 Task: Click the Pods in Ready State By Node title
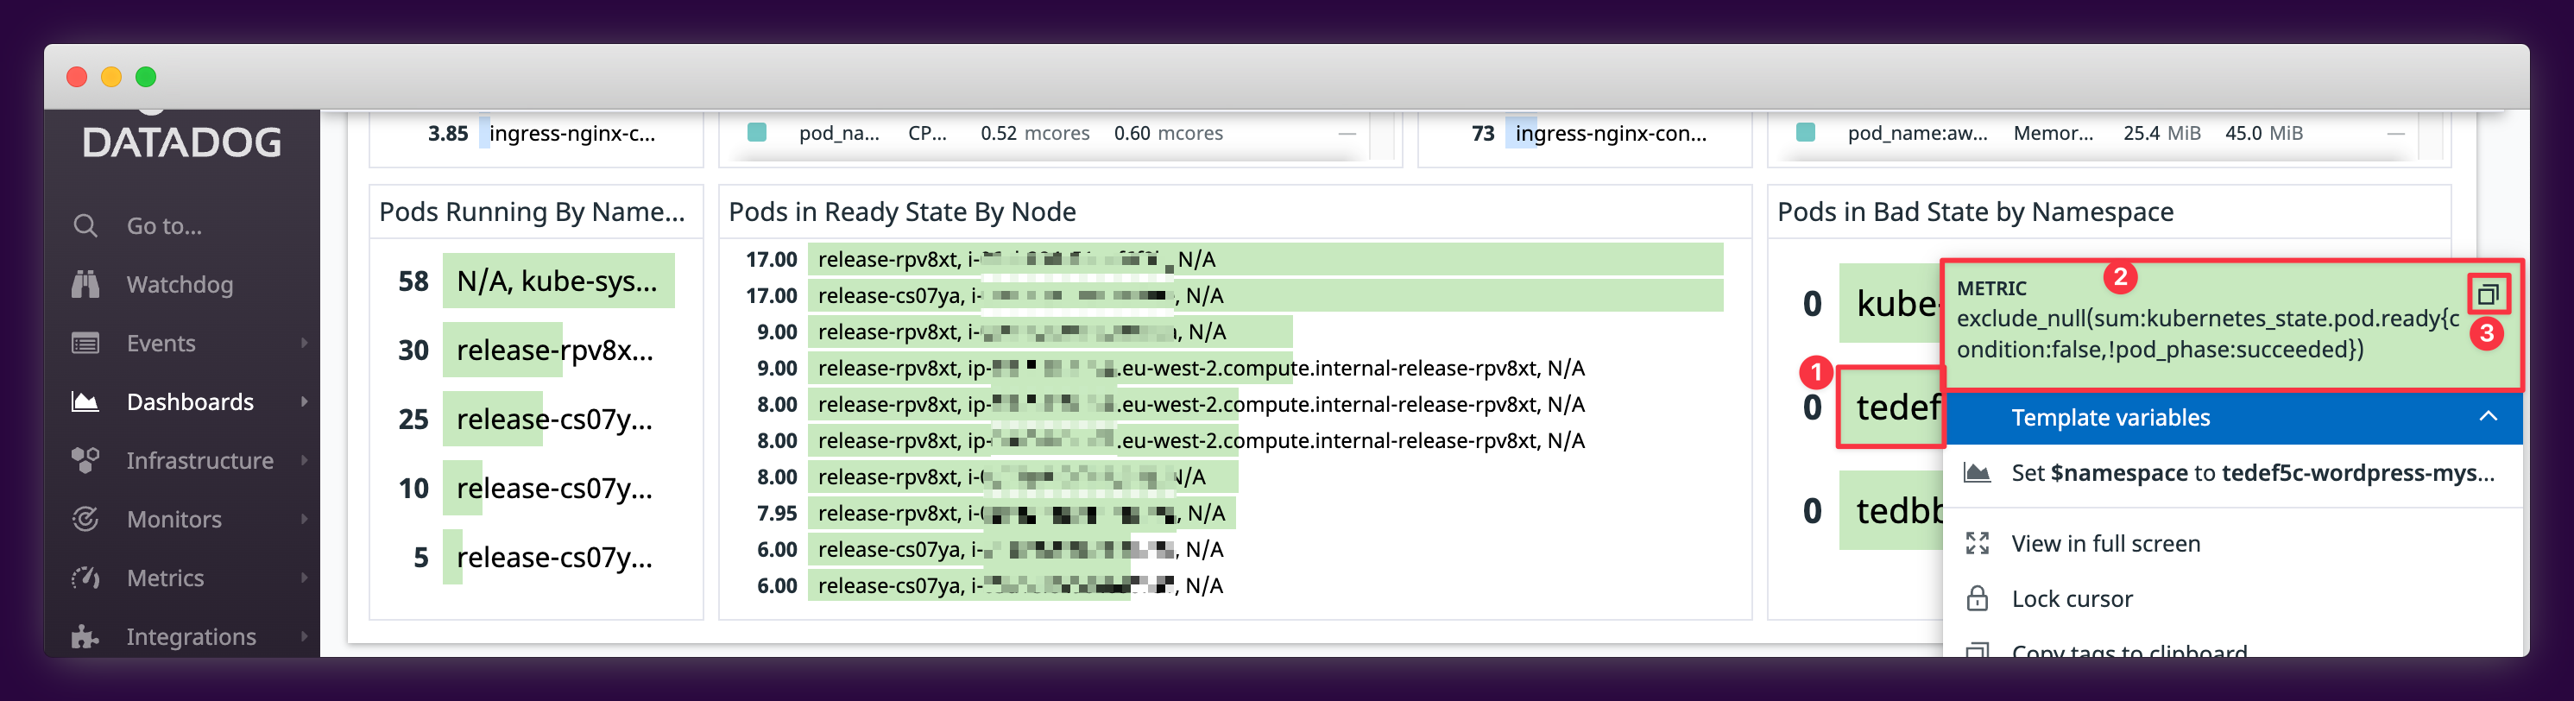[901, 212]
